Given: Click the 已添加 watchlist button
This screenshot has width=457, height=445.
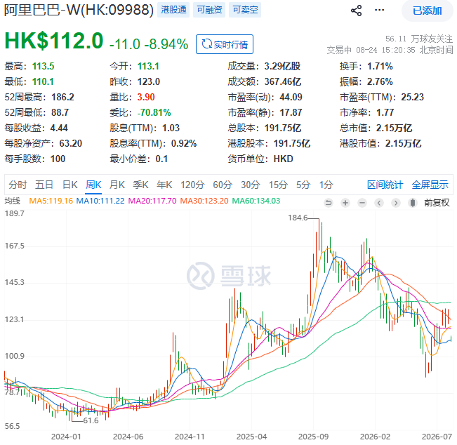Looking at the screenshot, I should click(x=428, y=11).
